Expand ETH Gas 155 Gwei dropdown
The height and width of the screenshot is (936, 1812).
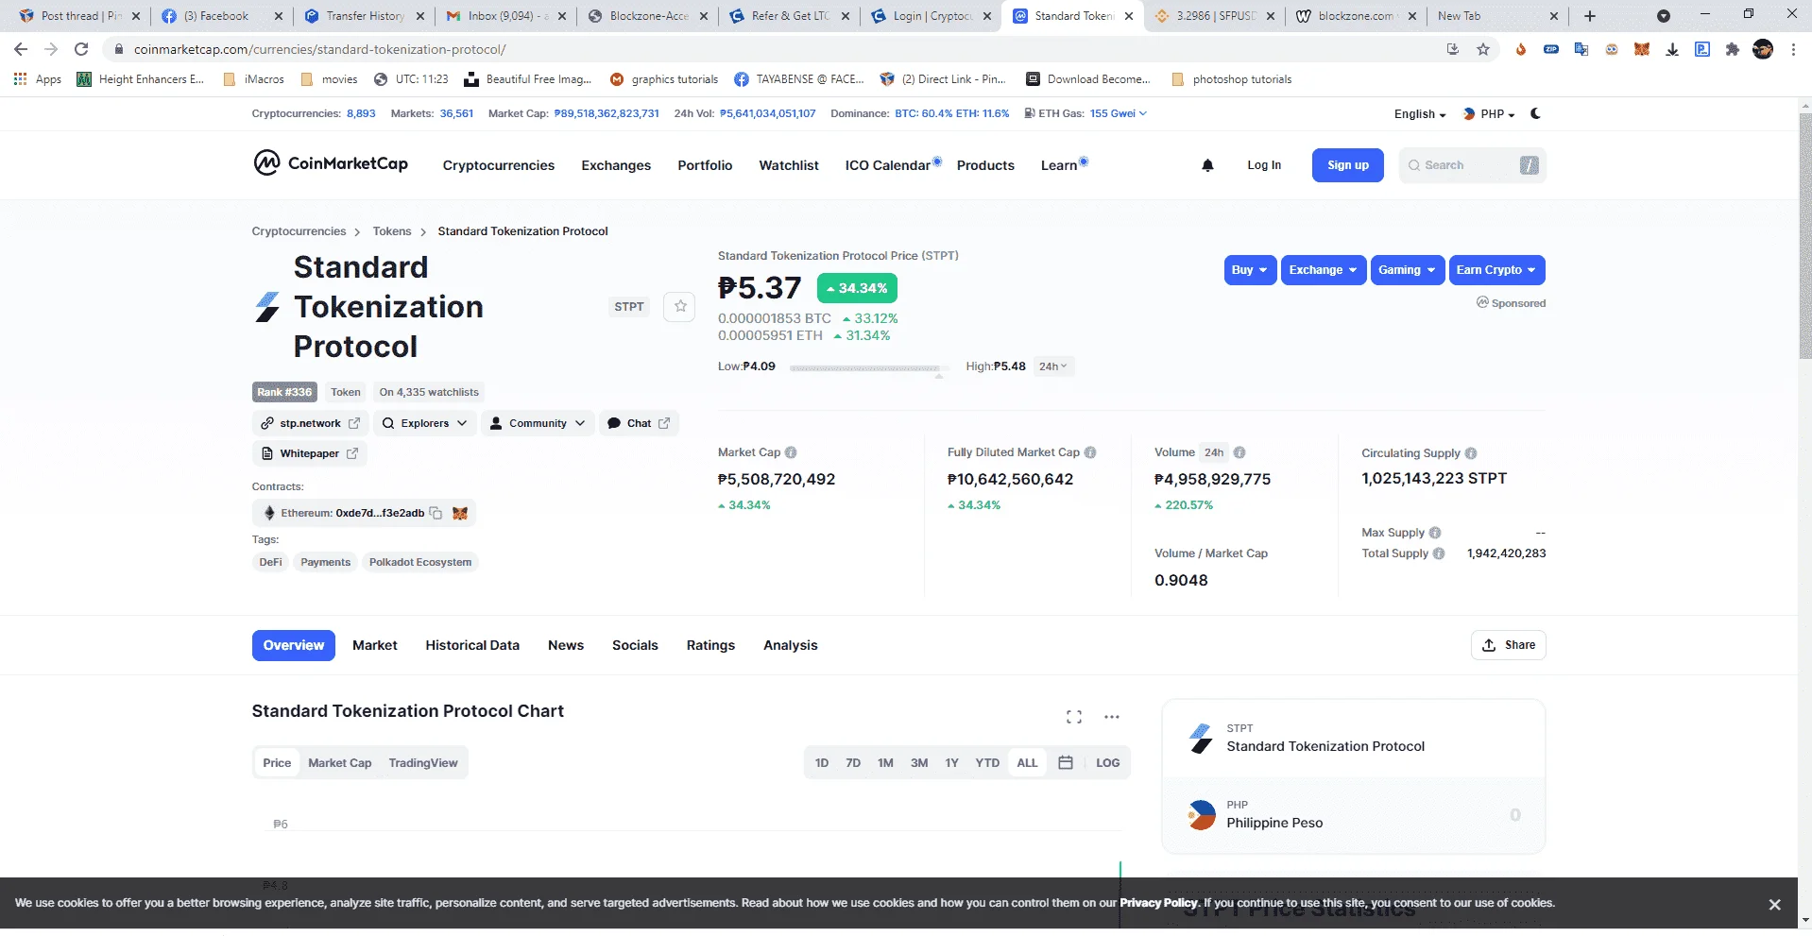(x=1119, y=113)
